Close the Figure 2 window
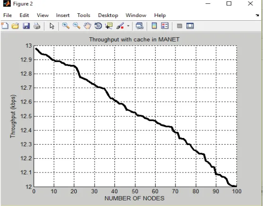Image resolution: width=264 pixels, height=206 pixels. point(250,3)
